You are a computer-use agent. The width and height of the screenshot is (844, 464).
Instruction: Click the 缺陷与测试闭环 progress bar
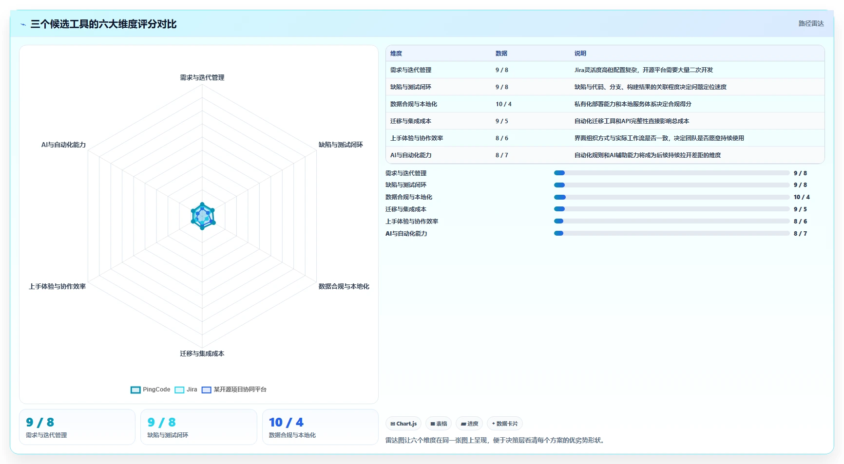pos(671,185)
